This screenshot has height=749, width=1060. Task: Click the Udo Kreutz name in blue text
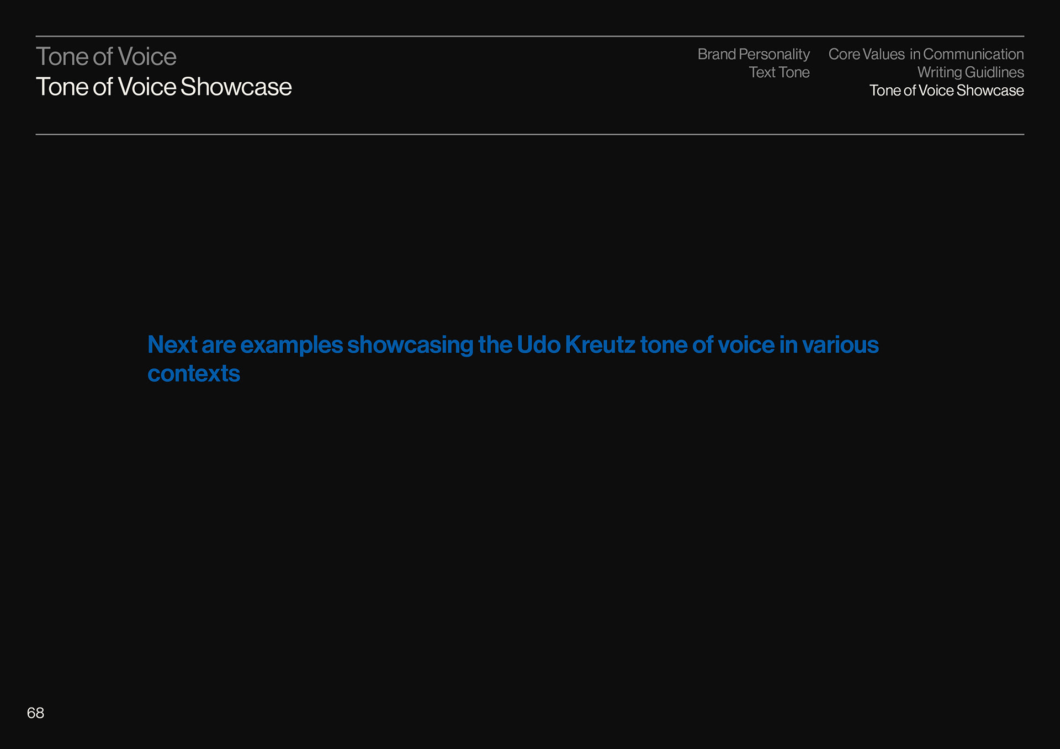[x=575, y=345]
